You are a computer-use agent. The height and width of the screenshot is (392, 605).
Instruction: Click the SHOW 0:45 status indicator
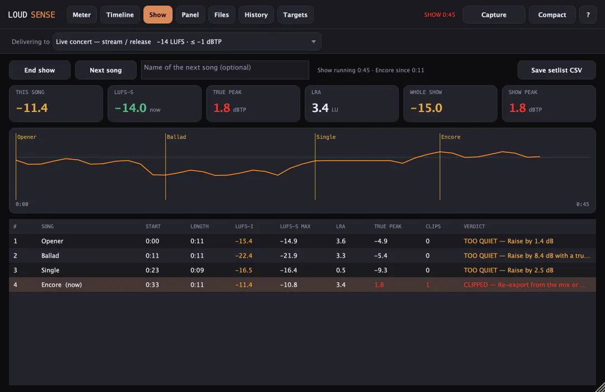pos(440,15)
